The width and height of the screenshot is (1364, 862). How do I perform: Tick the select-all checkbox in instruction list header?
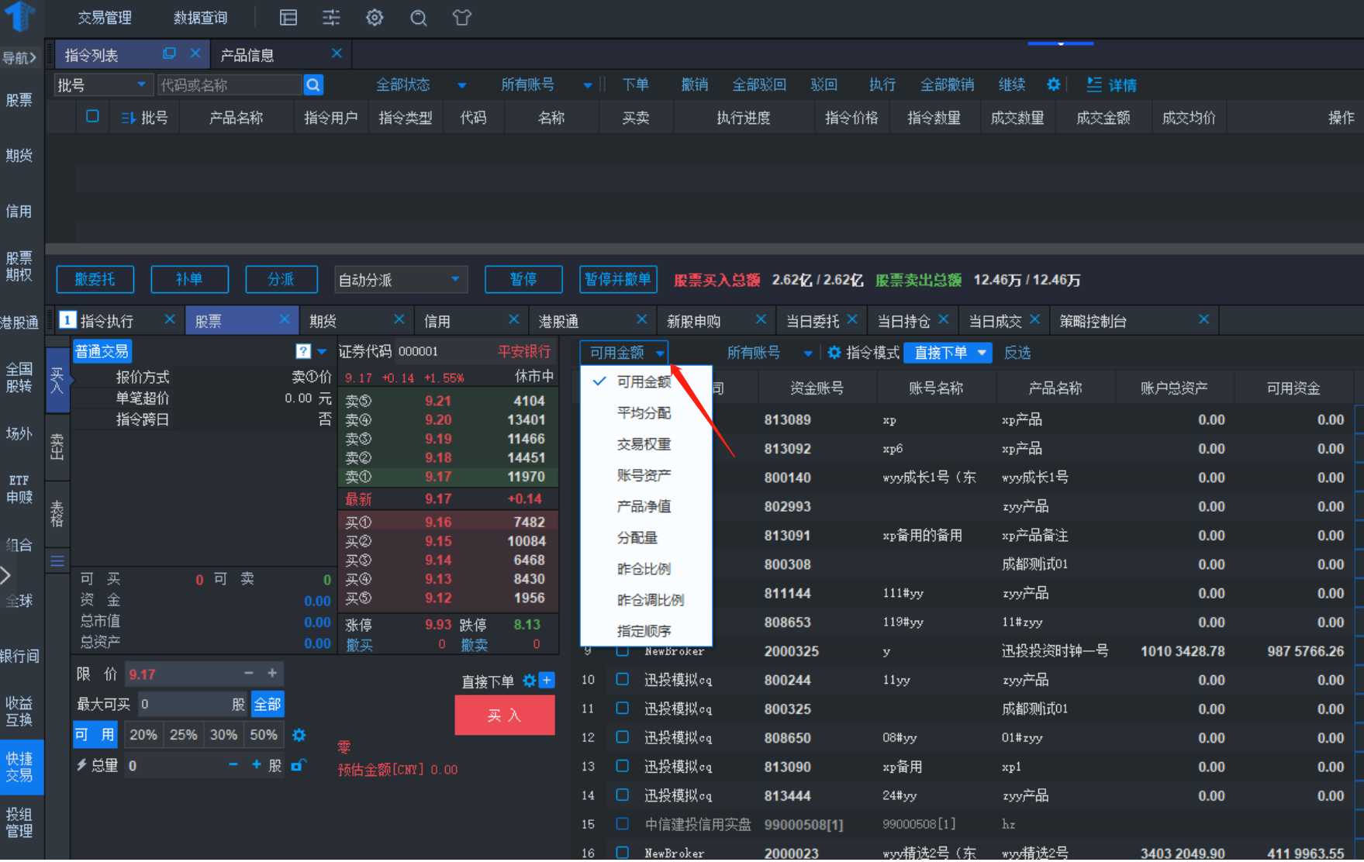point(92,117)
